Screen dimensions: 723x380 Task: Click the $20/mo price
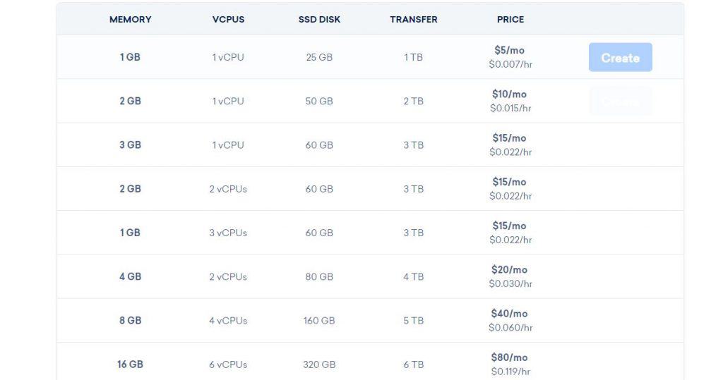[509, 270]
